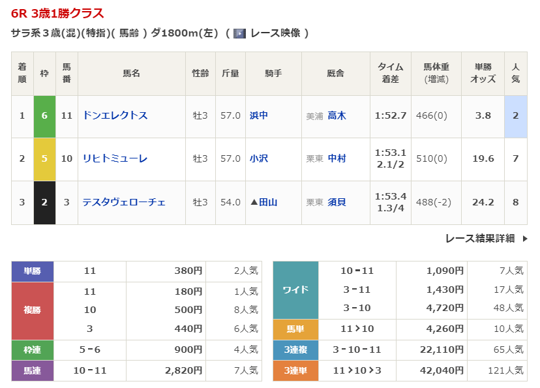This screenshot has height=388, width=540.
Task: Open レース結果詳細 race result details
Action: click(x=479, y=239)
